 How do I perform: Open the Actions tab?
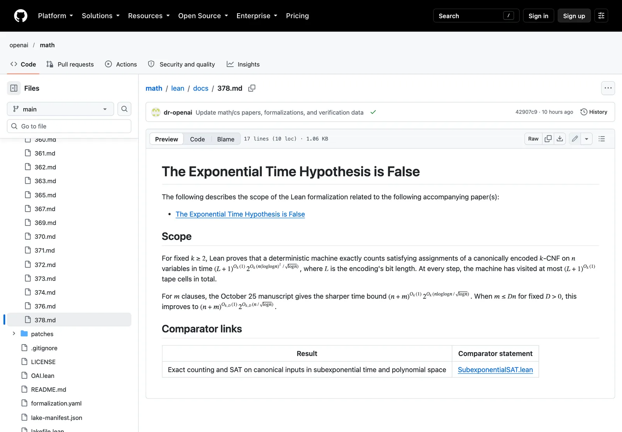121,64
